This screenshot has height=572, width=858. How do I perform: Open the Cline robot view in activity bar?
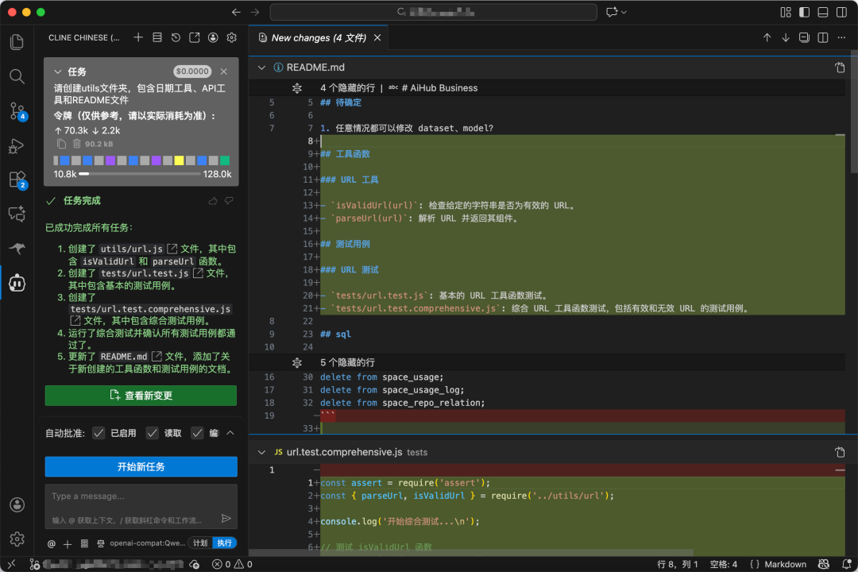17,283
